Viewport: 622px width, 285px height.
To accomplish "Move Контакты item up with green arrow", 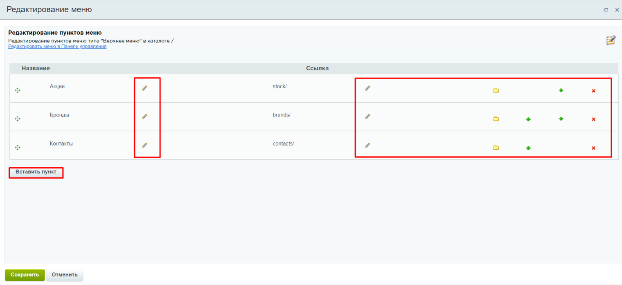I will 528,148.
